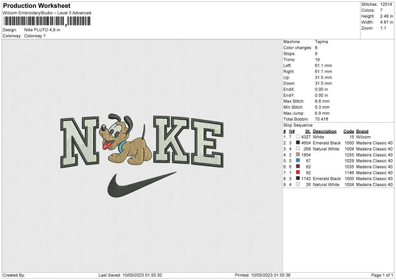This screenshot has height=280, width=396.
Task: Click the Right value 61.1 mm
Action: [323, 71]
